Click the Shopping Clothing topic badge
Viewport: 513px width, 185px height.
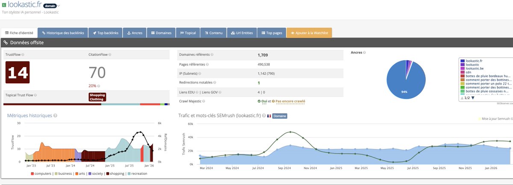[97, 97]
